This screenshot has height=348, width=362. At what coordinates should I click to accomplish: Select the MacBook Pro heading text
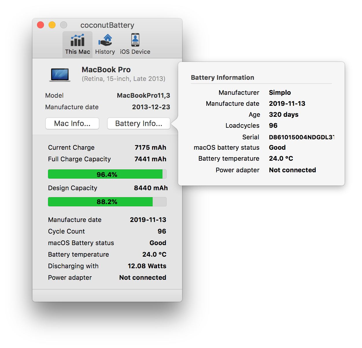106,70
